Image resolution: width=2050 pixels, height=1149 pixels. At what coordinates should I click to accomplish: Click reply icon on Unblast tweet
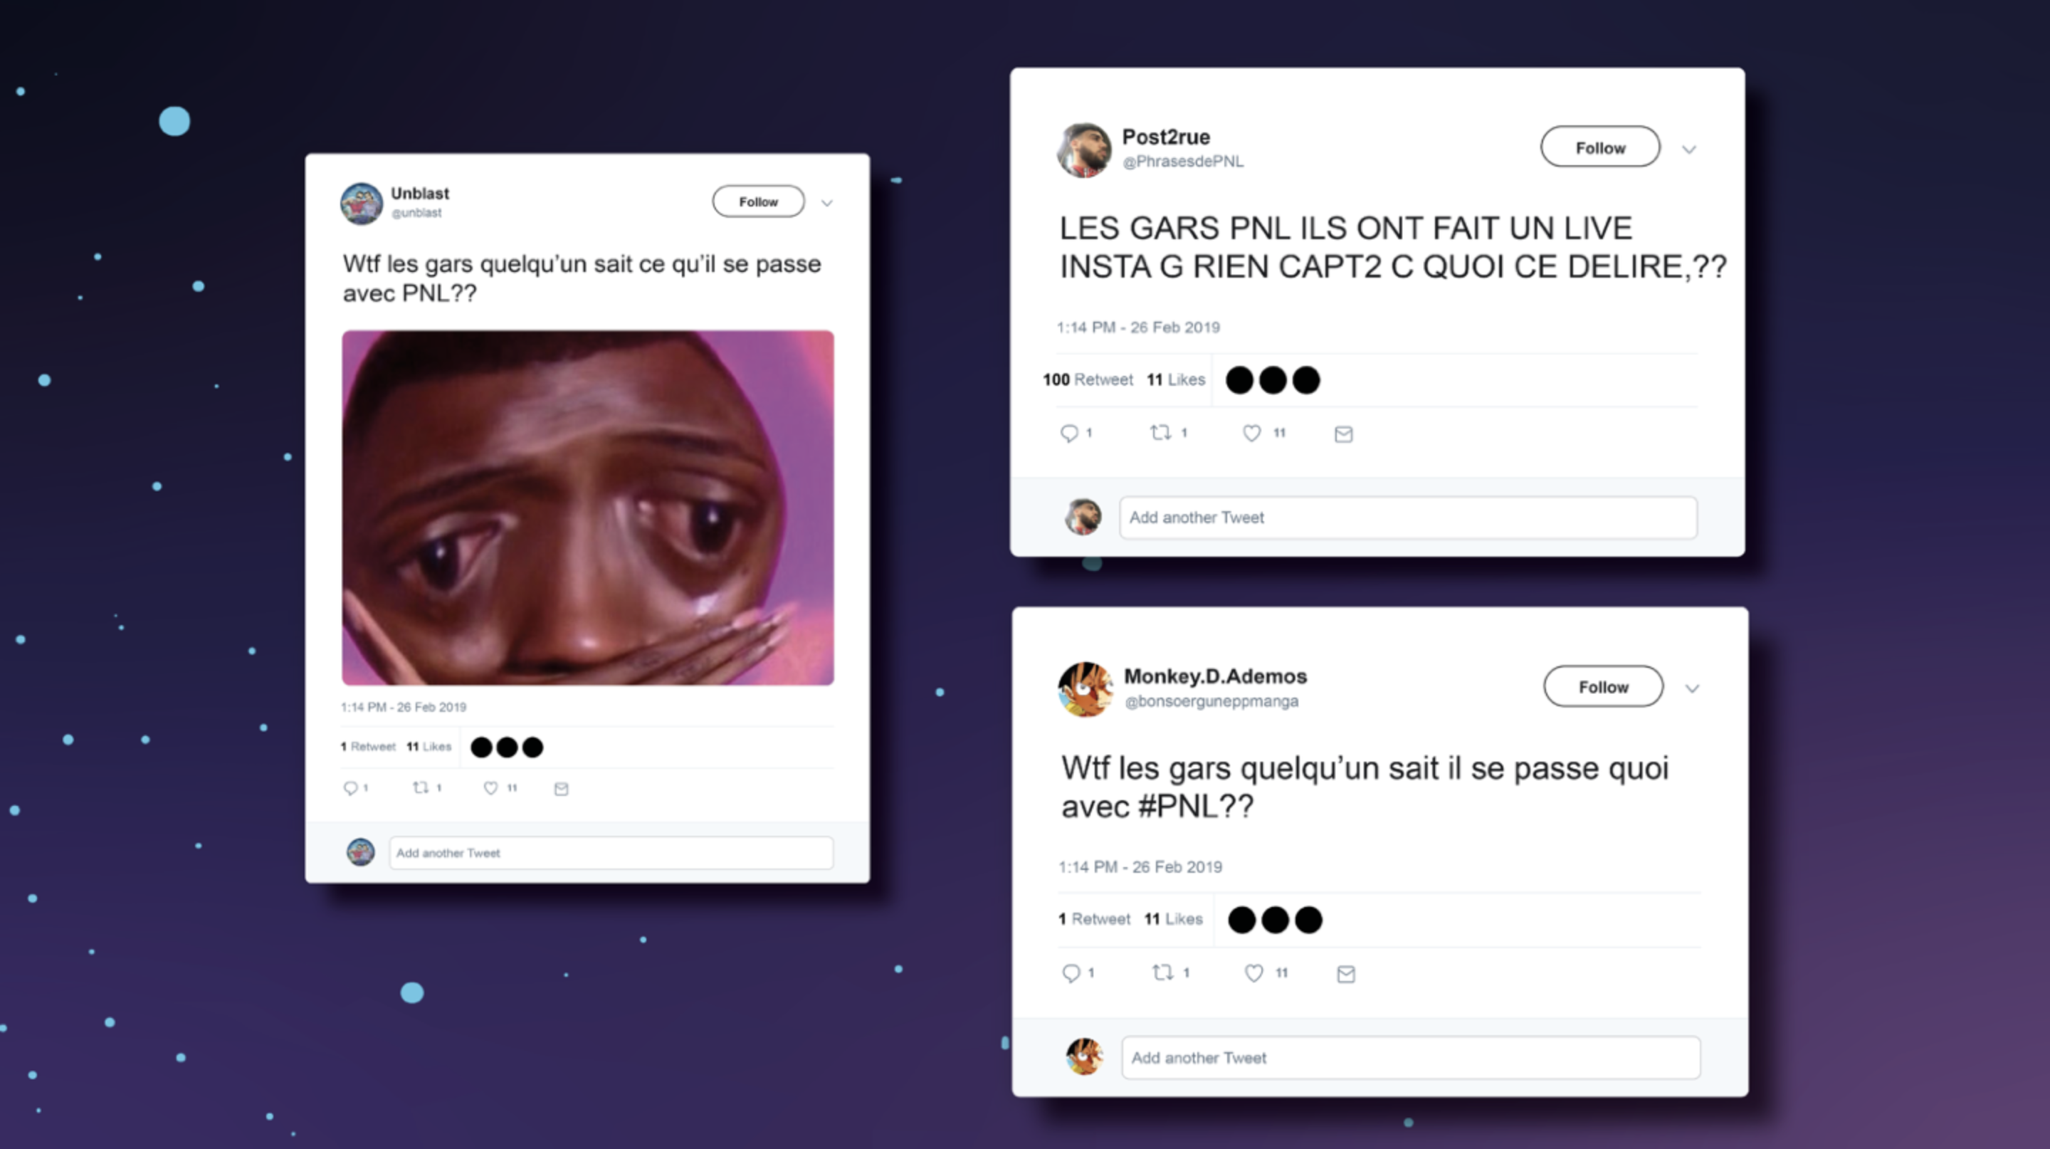pos(350,788)
